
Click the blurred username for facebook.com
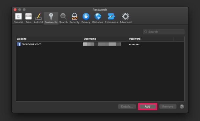coord(102,44)
